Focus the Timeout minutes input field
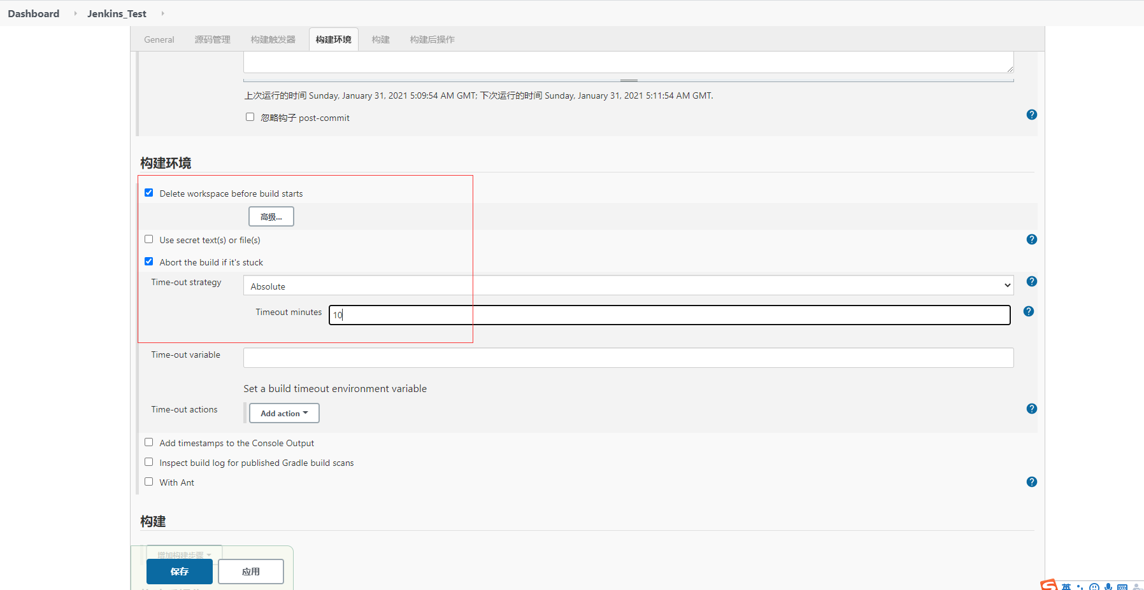Screen dimensions: 1144x590 coord(669,315)
